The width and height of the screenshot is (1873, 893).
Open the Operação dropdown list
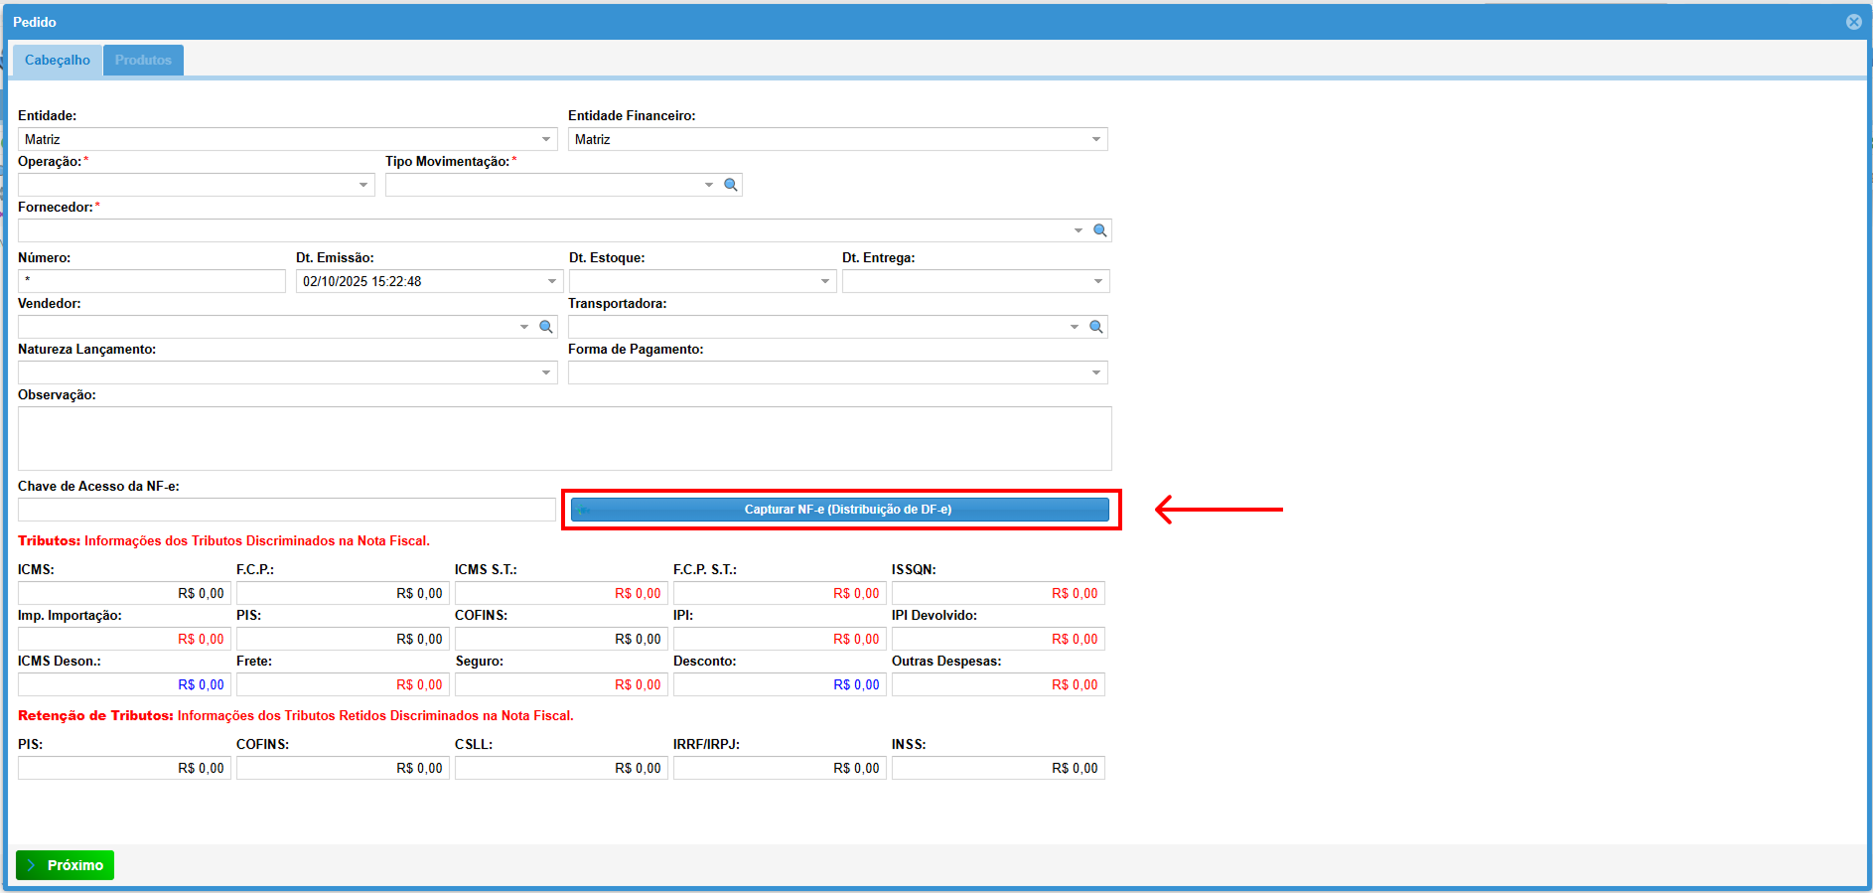pos(362,186)
